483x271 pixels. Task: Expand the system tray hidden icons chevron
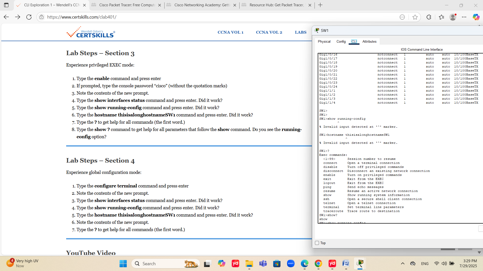[x=403, y=263]
